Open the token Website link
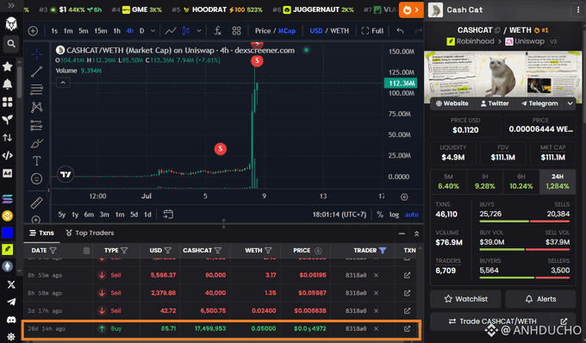Screen dimensions: 586x343 pyautogui.click(x=452, y=103)
